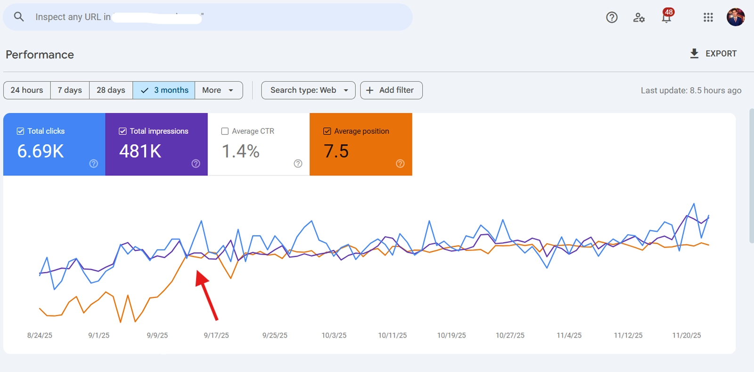Select the 28 days range tab
754x372 pixels.
tap(111, 90)
